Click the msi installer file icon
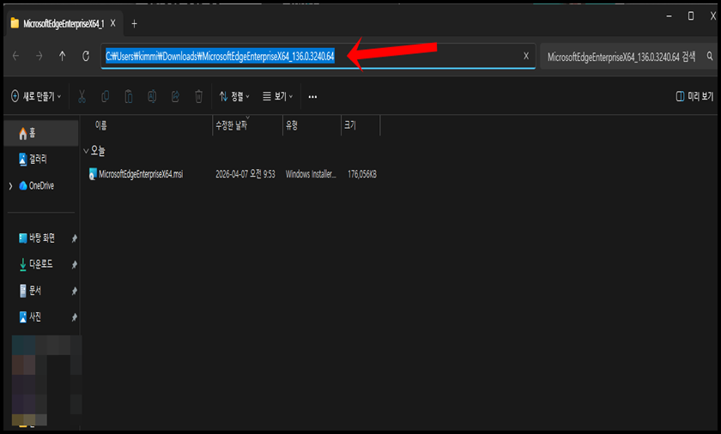This screenshot has height=434, width=721. coord(93,174)
